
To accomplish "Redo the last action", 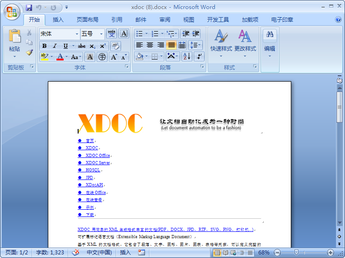I will coord(53,8).
